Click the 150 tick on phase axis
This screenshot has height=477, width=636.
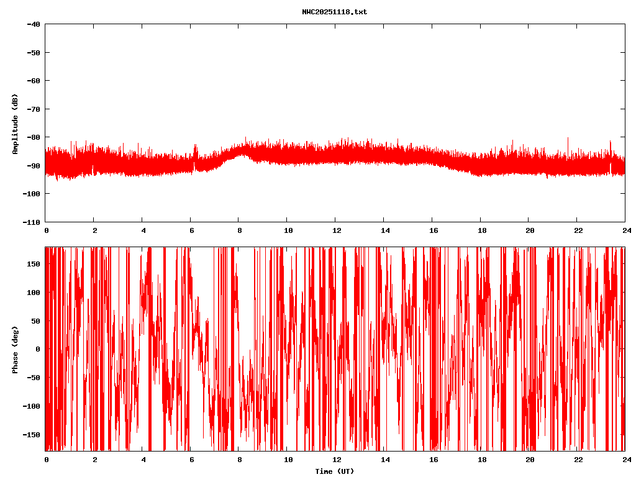point(33,264)
